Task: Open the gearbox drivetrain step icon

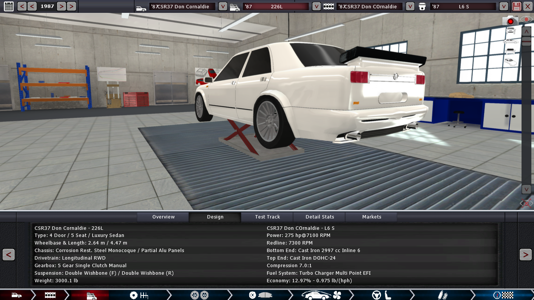Action: (139, 295)
